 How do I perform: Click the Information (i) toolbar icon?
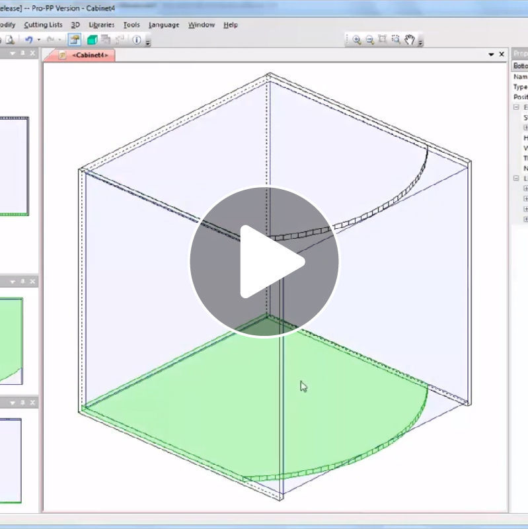(137, 40)
